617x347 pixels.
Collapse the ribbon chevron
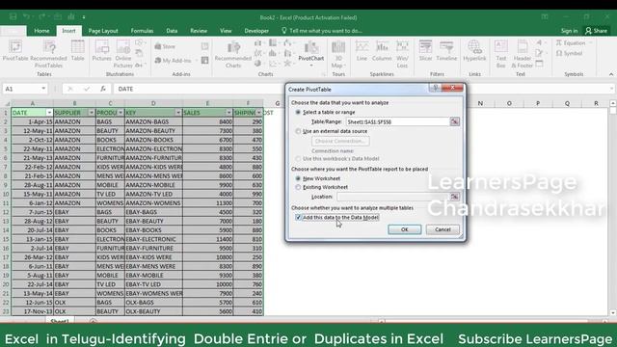[610, 74]
